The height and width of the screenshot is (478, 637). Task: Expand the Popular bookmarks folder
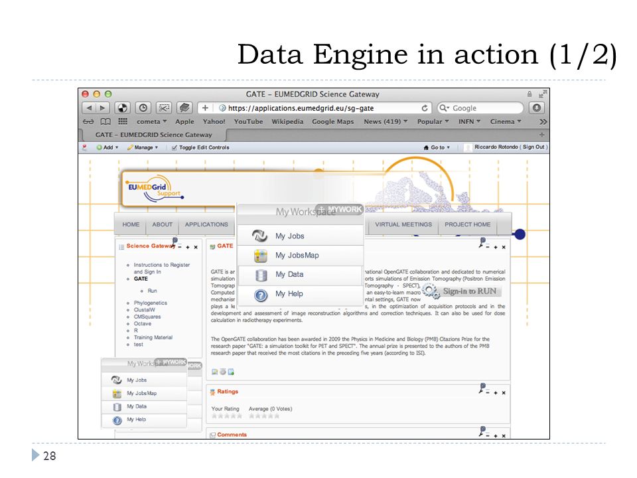tap(433, 121)
